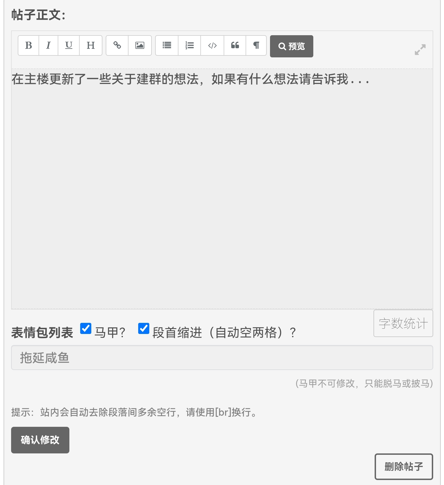444x485 pixels.
Task: Insert a heading with the H button
Action: 90,45
